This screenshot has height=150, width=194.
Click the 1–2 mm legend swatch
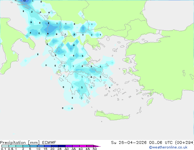(x=19, y=146)
